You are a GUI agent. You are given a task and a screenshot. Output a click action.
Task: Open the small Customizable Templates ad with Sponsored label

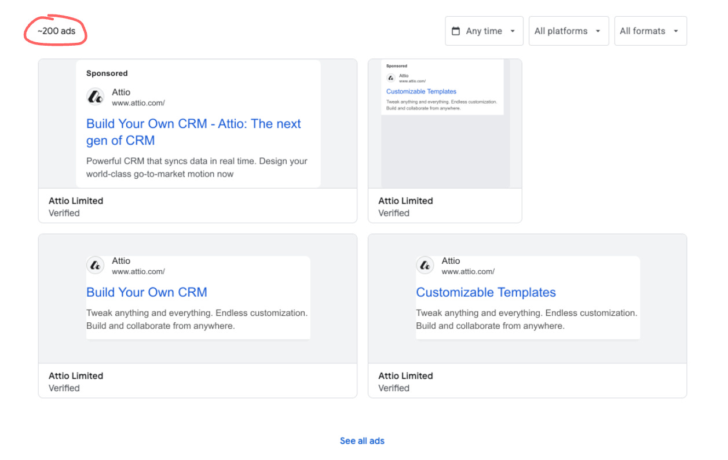tap(445, 141)
